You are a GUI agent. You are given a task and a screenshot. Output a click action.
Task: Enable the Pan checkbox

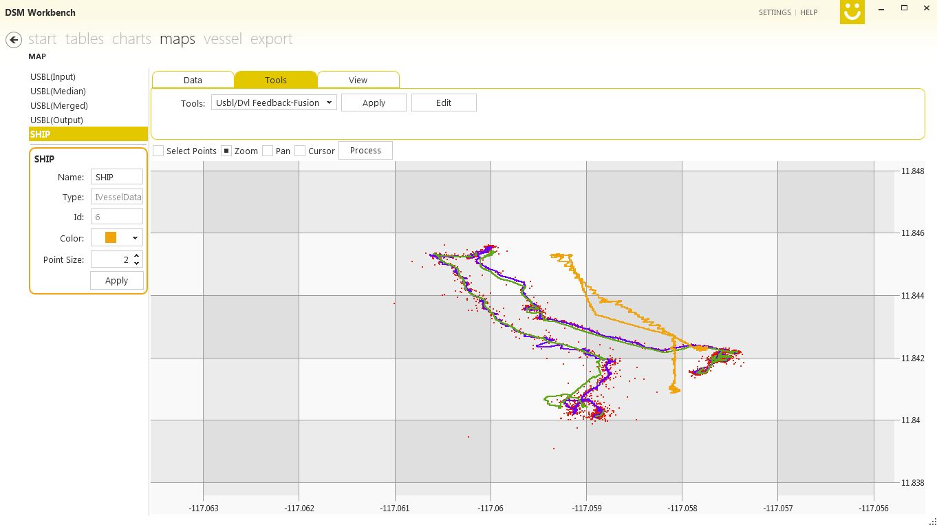click(x=268, y=151)
